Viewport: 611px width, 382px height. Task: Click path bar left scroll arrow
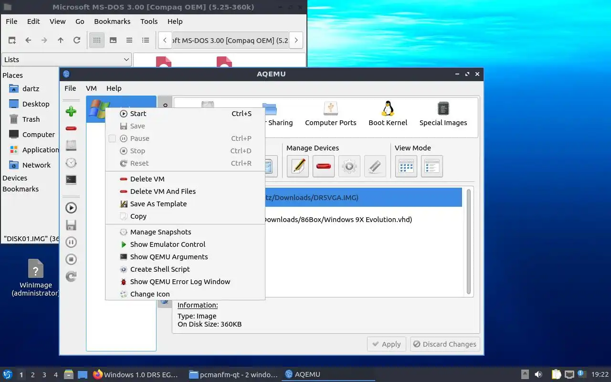(165, 41)
